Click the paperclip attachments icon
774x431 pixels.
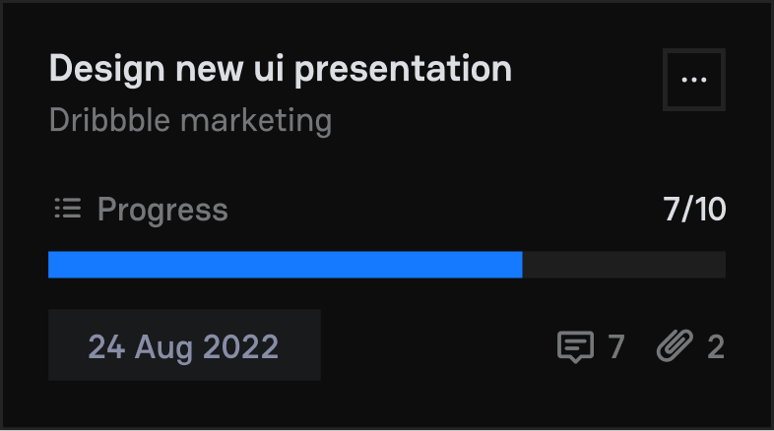pyautogui.click(x=676, y=346)
